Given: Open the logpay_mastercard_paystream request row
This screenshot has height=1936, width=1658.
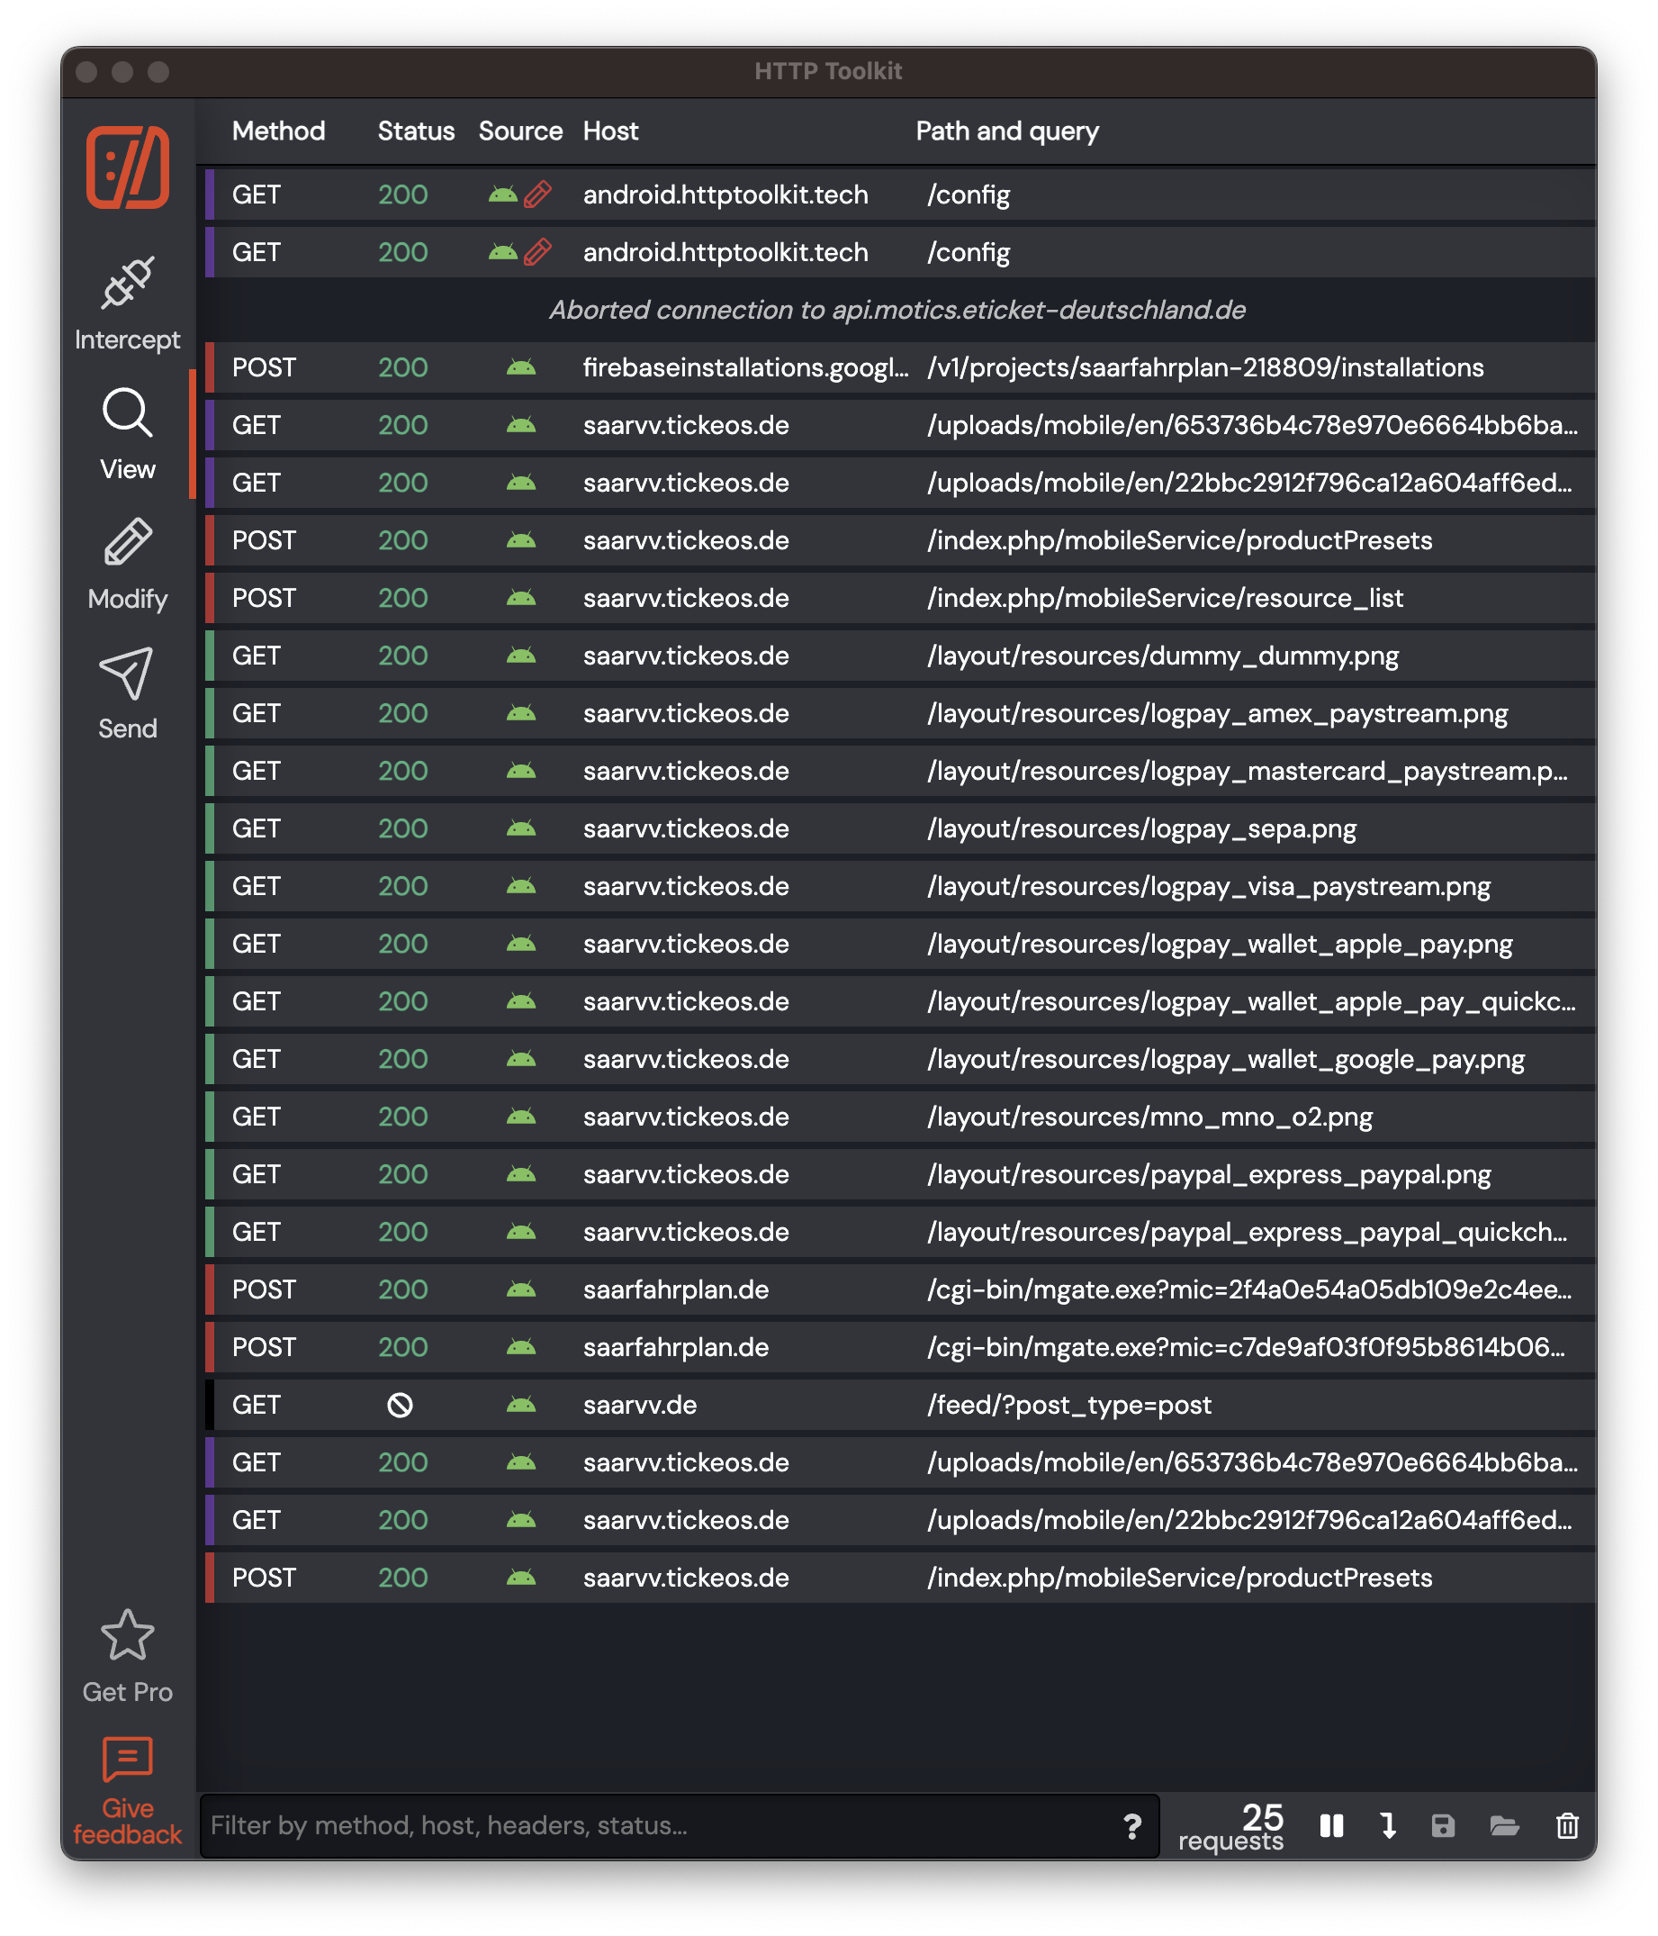Looking at the screenshot, I should tap(900, 771).
